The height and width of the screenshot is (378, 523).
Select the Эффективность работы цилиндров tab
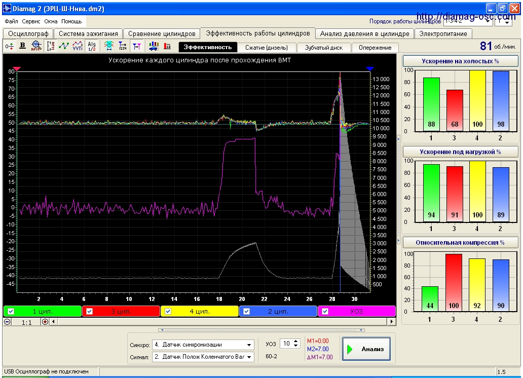click(x=257, y=33)
